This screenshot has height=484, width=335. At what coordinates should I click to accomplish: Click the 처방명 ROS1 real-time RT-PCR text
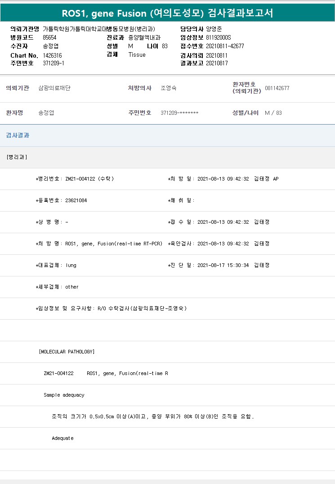[114, 244]
